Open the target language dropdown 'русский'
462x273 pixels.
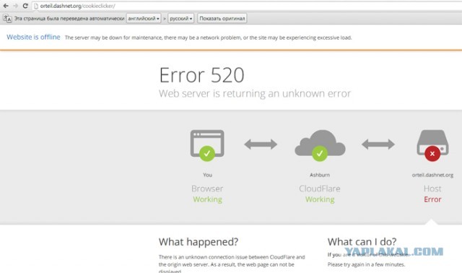click(181, 19)
